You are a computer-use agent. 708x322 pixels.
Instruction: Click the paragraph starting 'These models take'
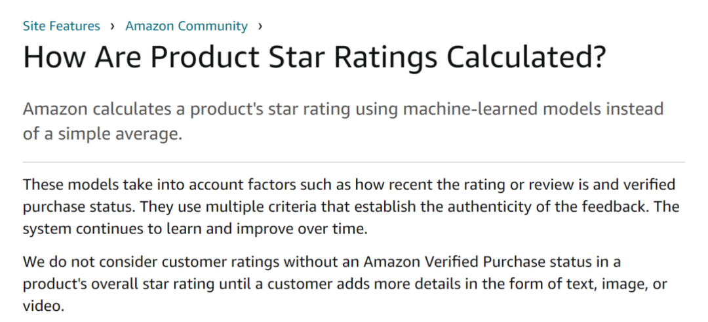pos(351,207)
